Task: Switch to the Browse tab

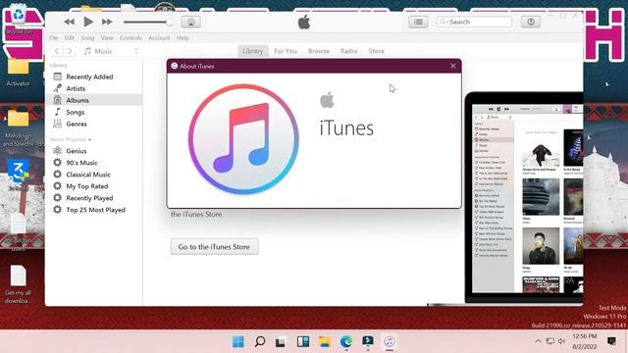Action: (318, 51)
